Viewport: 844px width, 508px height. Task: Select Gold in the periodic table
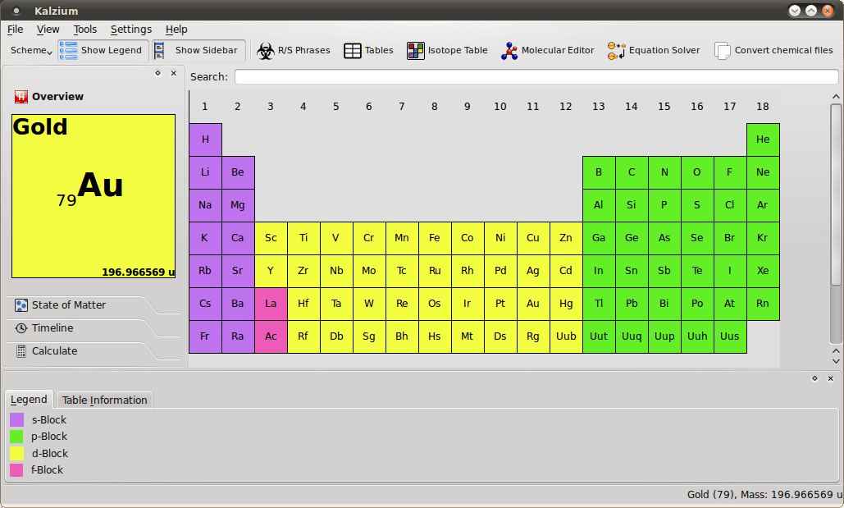click(533, 304)
